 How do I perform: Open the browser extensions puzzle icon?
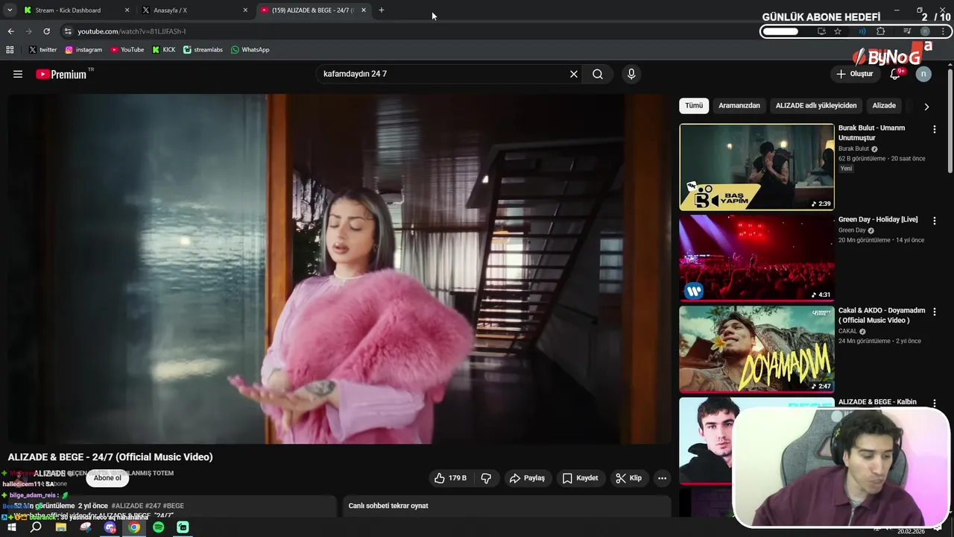point(881,31)
